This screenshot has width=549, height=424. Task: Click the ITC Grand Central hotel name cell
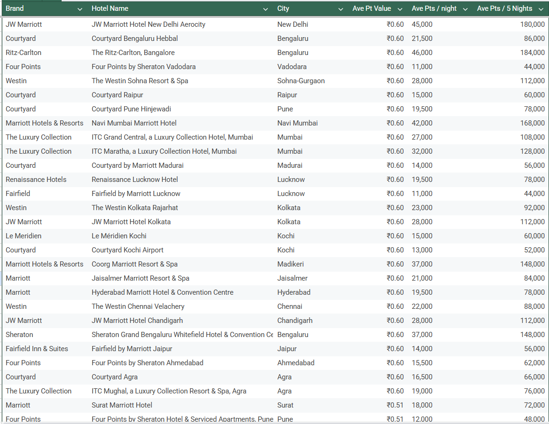click(180, 137)
